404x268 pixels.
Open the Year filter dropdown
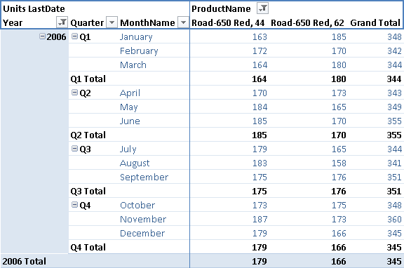click(62, 22)
